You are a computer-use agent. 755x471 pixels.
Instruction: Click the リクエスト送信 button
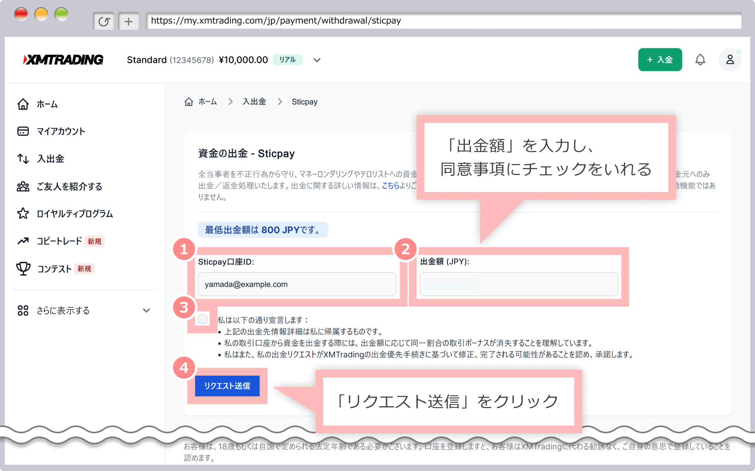[x=227, y=386]
